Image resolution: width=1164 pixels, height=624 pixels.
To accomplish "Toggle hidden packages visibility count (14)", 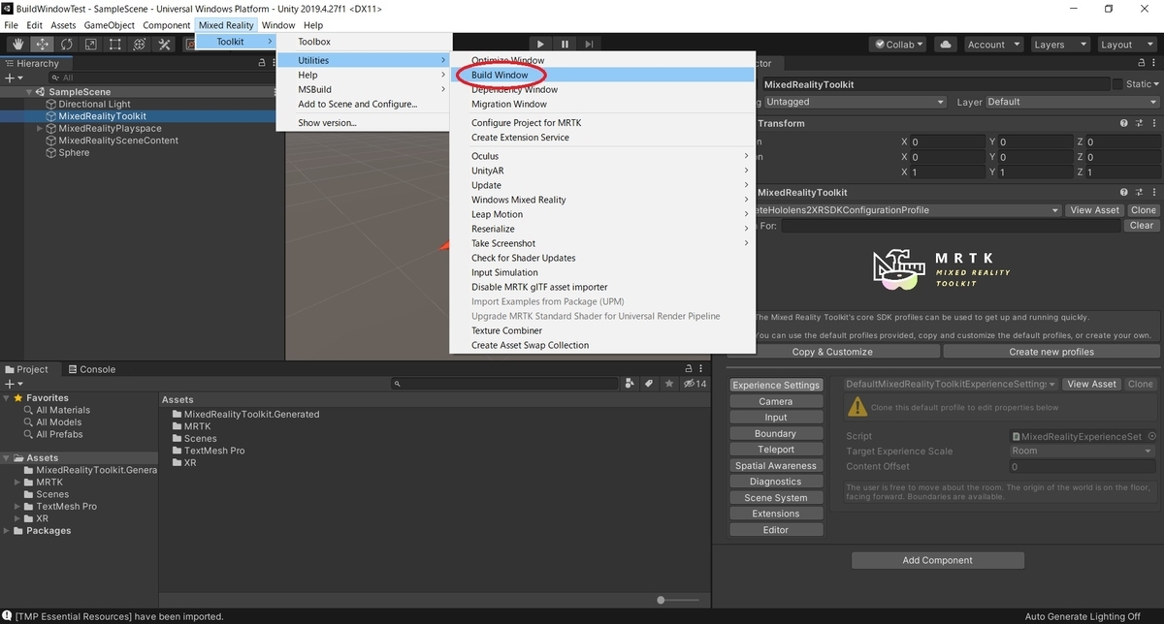I will point(695,384).
